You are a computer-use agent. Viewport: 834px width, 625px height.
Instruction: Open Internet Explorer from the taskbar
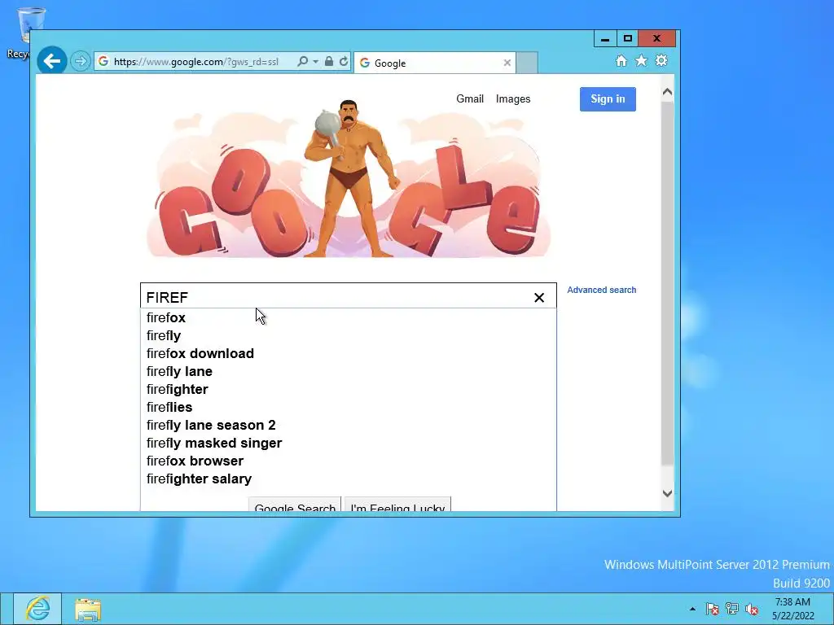tap(37, 609)
